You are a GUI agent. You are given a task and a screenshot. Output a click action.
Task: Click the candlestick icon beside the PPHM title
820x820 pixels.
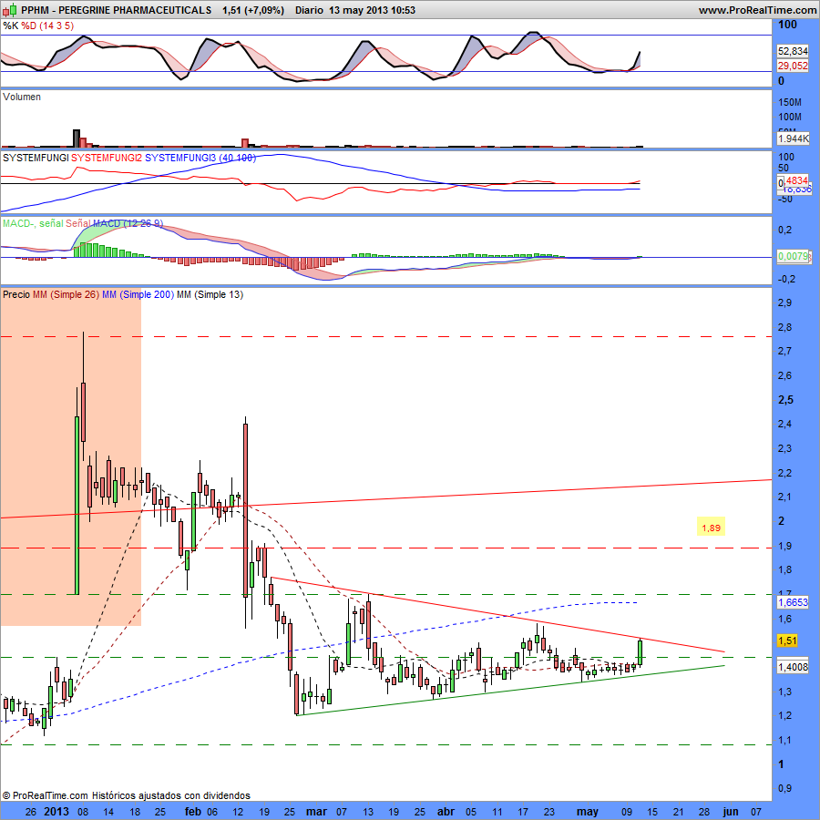[x=9, y=9]
